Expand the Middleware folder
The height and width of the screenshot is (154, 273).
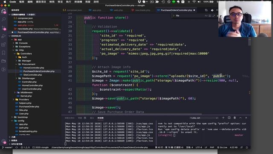pyautogui.click(x=15, y=92)
